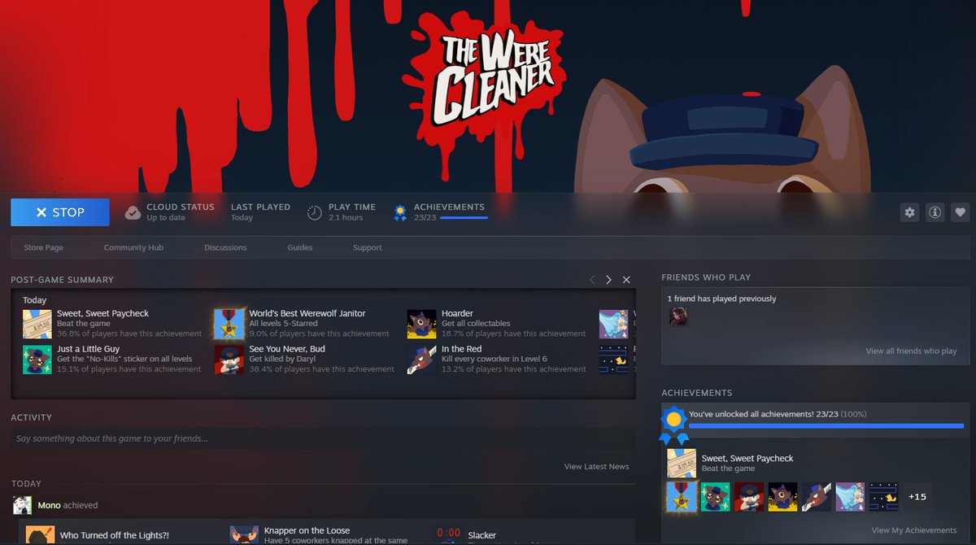Switch to the Guides tab
The width and height of the screenshot is (976, 545).
(300, 247)
